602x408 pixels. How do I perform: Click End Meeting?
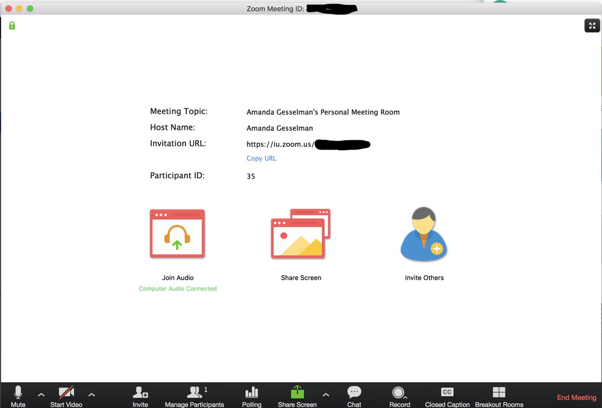(x=577, y=397)
